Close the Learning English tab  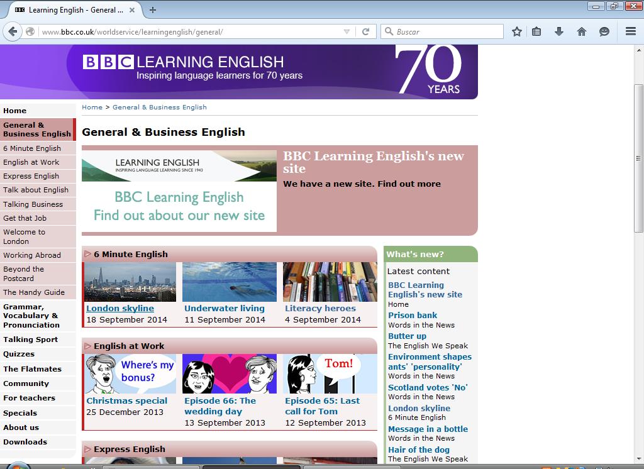tap(132, 10)
